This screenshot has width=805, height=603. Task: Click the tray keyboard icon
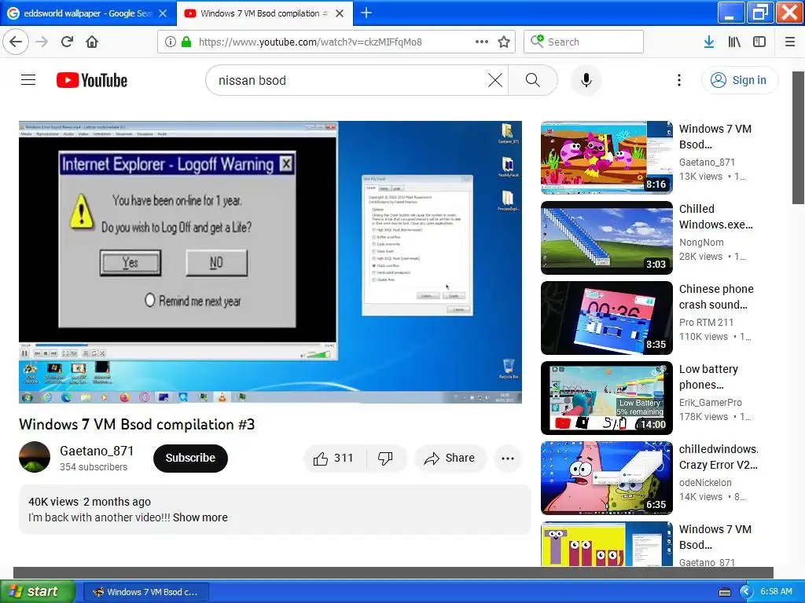click(724, 592)
